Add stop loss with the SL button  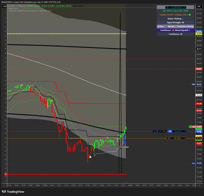[x=164, y=131]
